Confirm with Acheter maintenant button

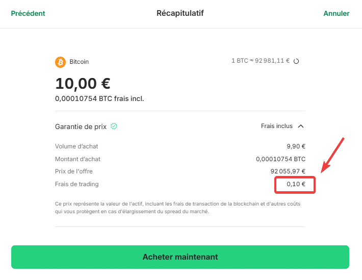[x=180, y=257]
